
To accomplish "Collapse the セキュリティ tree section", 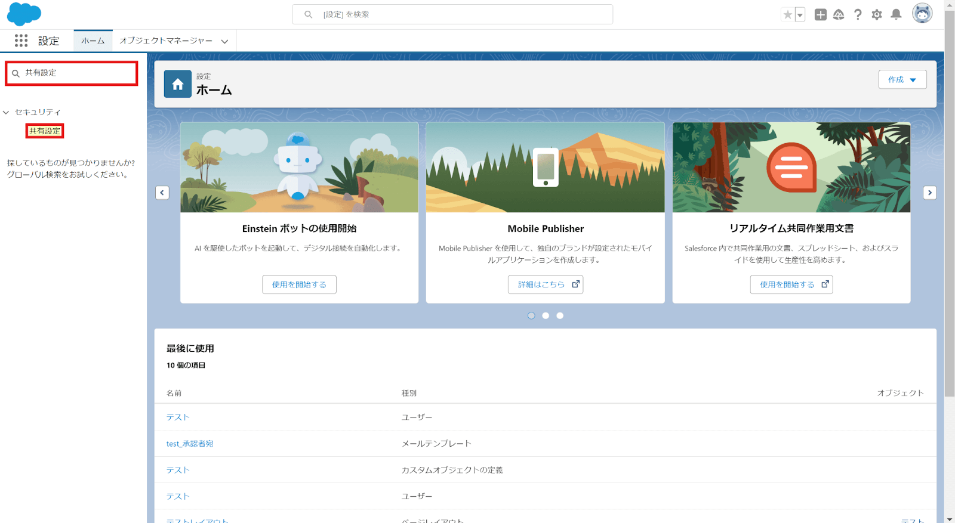I will click(6, 112).
